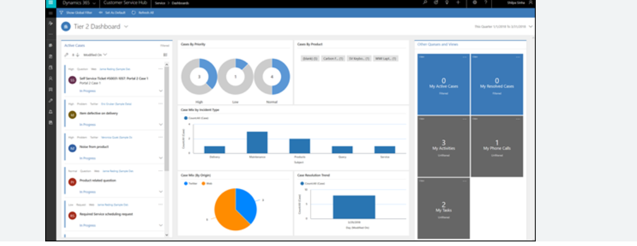Open more options on My Phone Calls tile
Viewport: 637px width, 246px height.
tap(518, 119)
